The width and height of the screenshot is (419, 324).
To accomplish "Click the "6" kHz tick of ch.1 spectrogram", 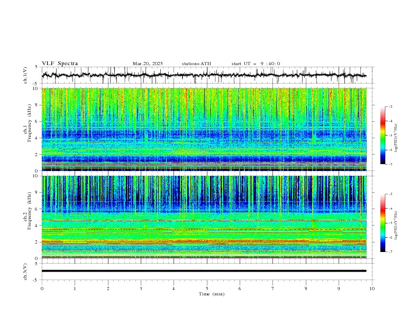I will (38, 122).
